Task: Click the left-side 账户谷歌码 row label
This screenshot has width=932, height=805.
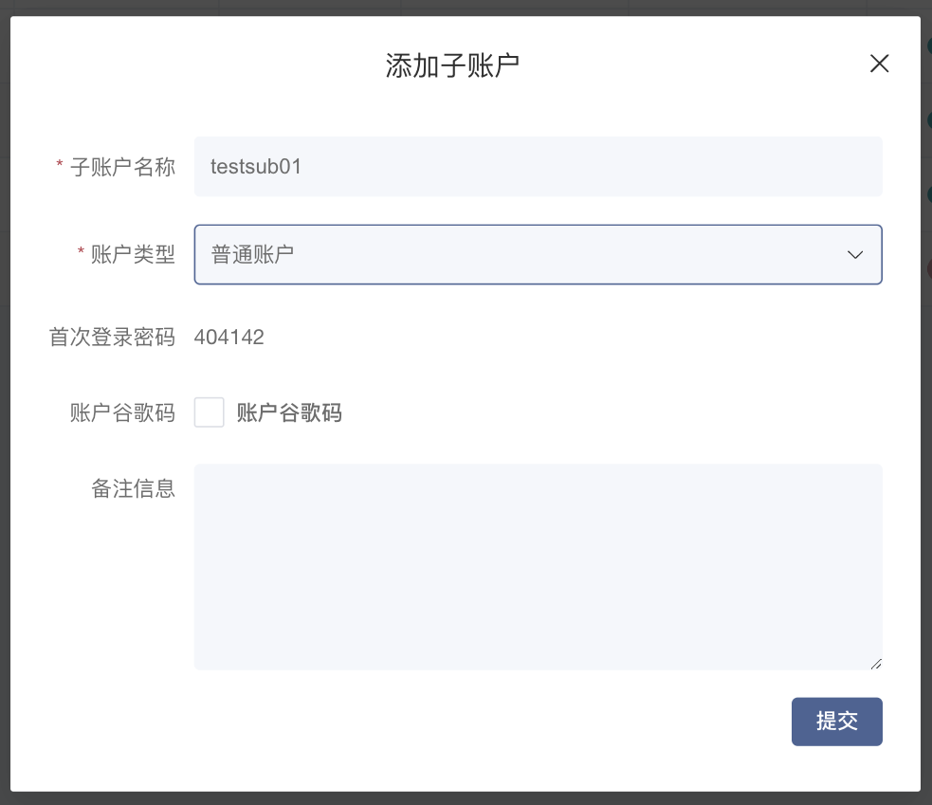Action: point(122,412)
